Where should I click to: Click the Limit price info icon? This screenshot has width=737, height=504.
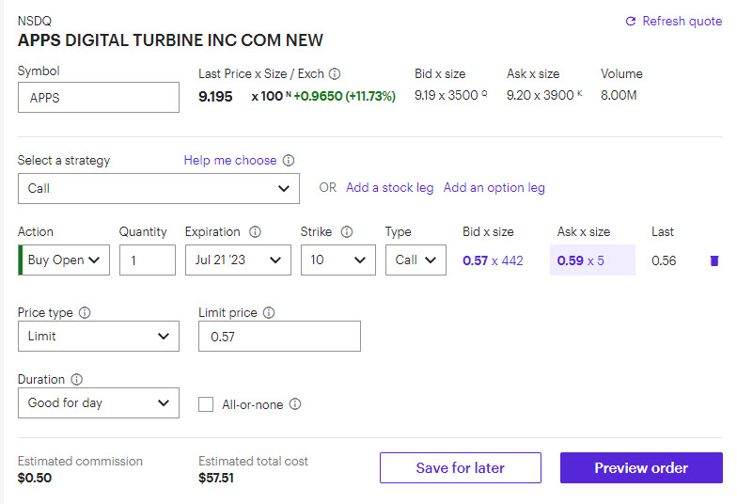(x=269, y=312)
